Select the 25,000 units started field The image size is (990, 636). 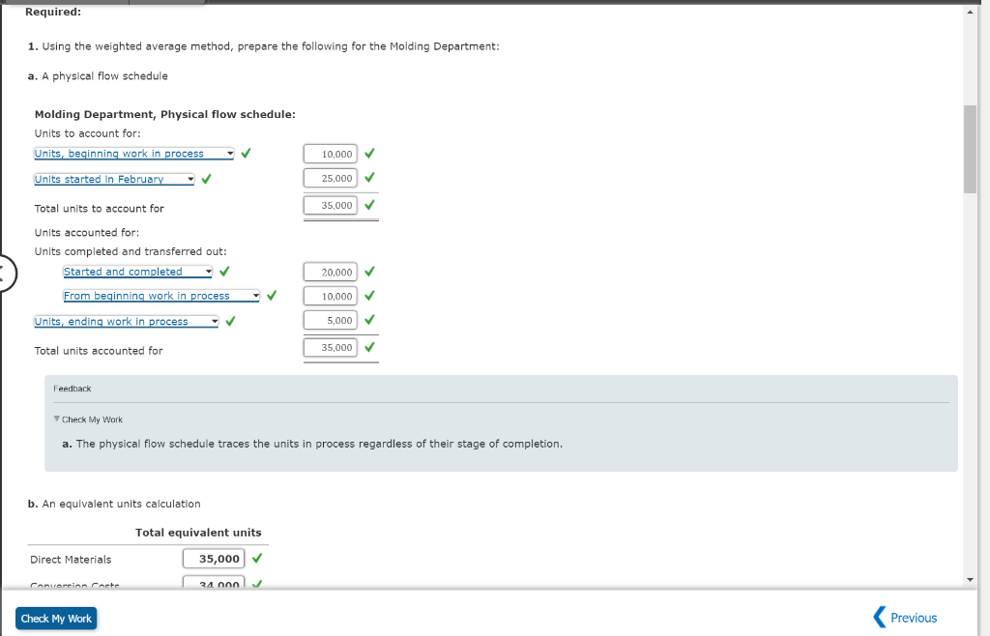(331, 178)
